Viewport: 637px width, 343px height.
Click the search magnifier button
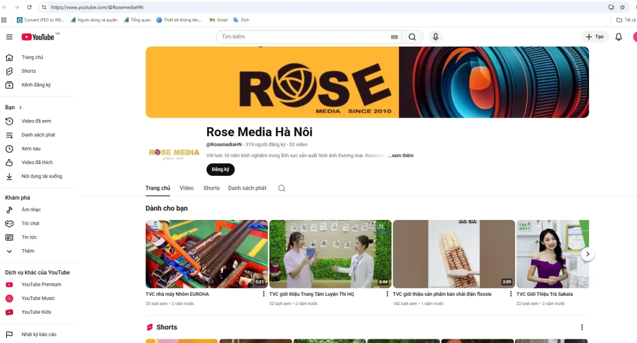click(x=412, y=37)
